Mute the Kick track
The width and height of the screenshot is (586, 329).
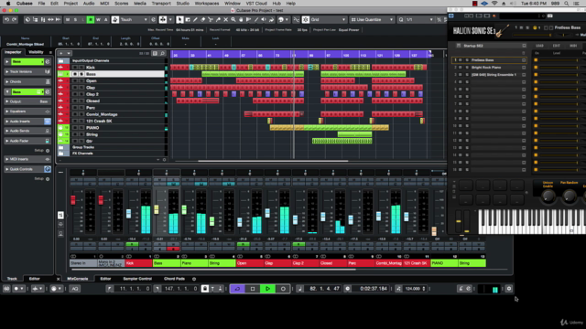tap(75, 68)
